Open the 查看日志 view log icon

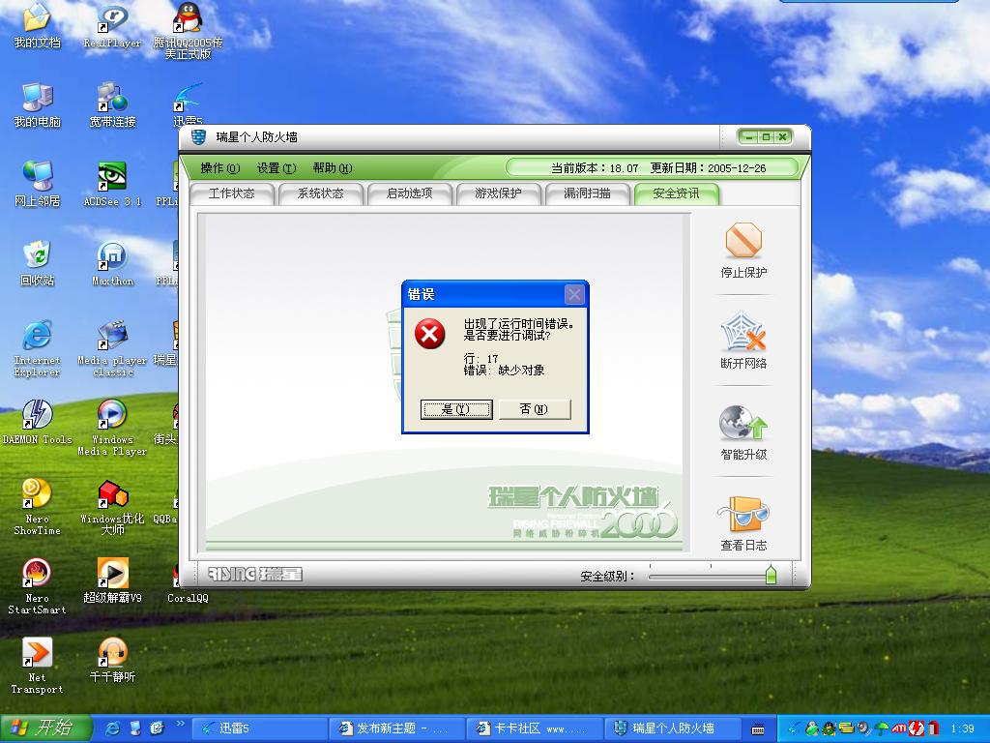[743, 514]
